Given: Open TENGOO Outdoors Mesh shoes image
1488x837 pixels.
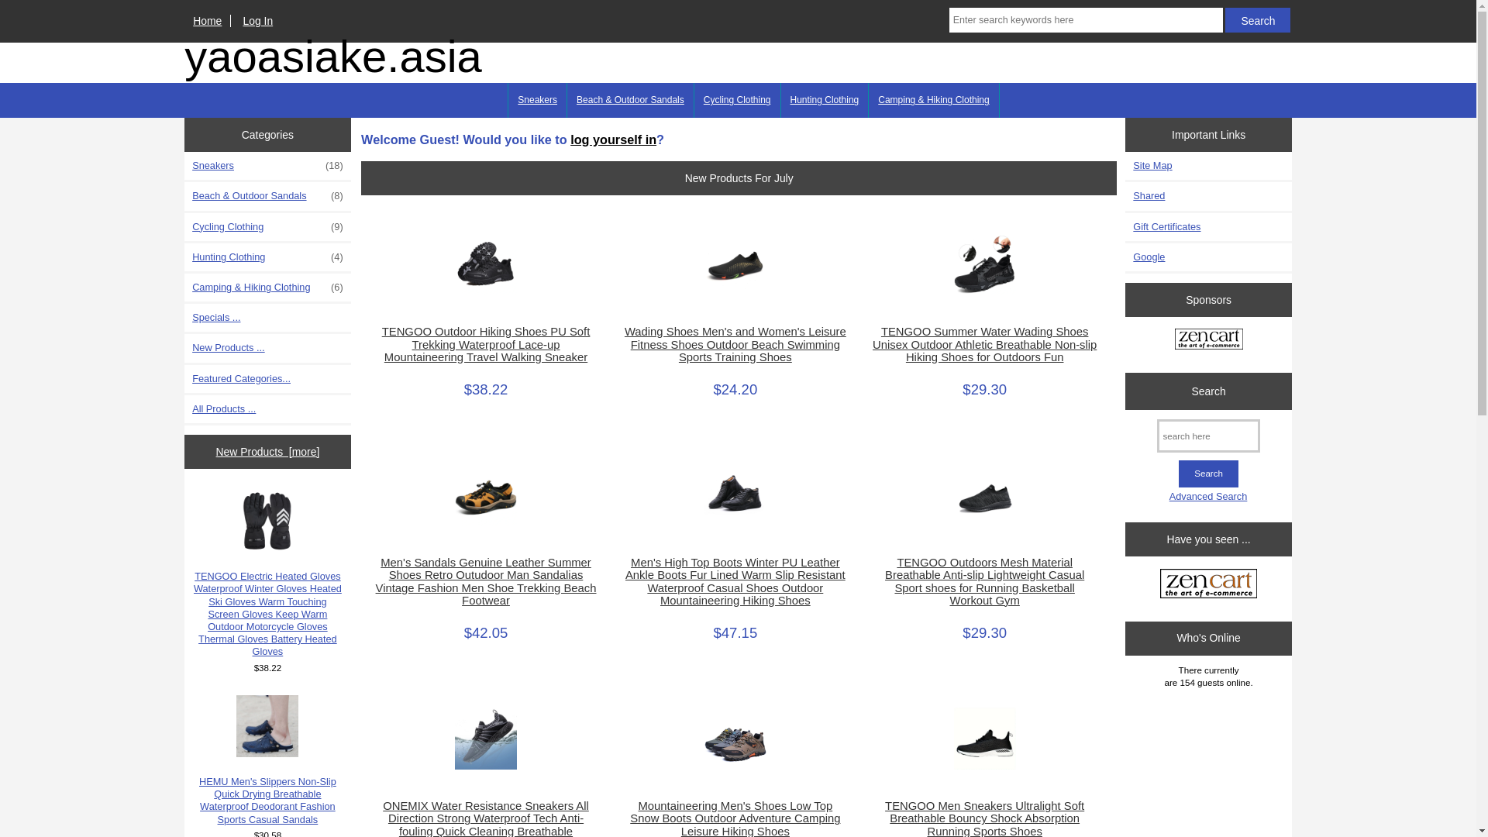Looking at the screenshot, I should (x=985, y=496).
